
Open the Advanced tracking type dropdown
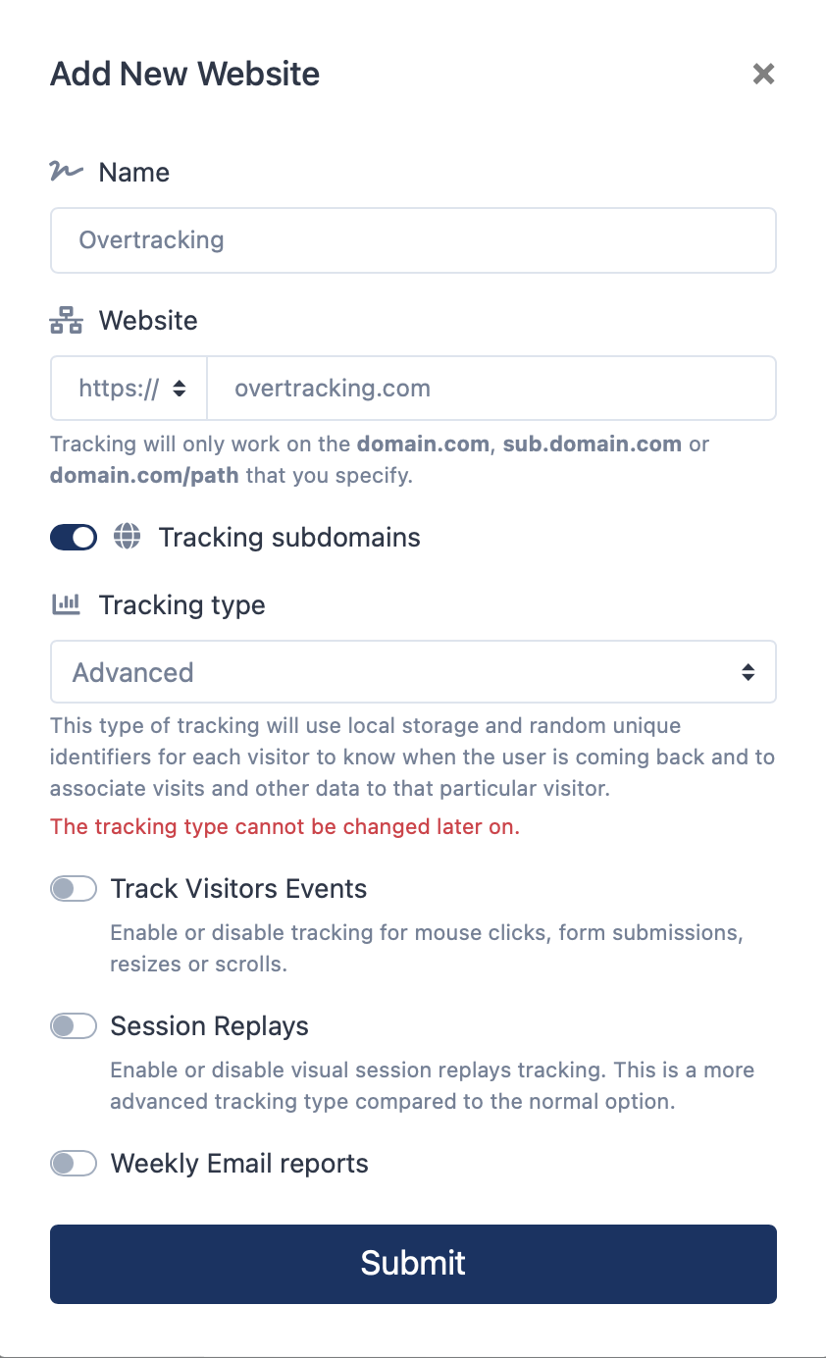(x=413, y=672)
